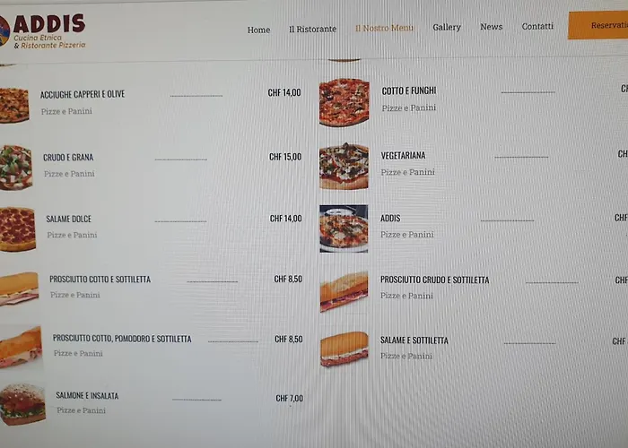Open the News section

[492, 27]
